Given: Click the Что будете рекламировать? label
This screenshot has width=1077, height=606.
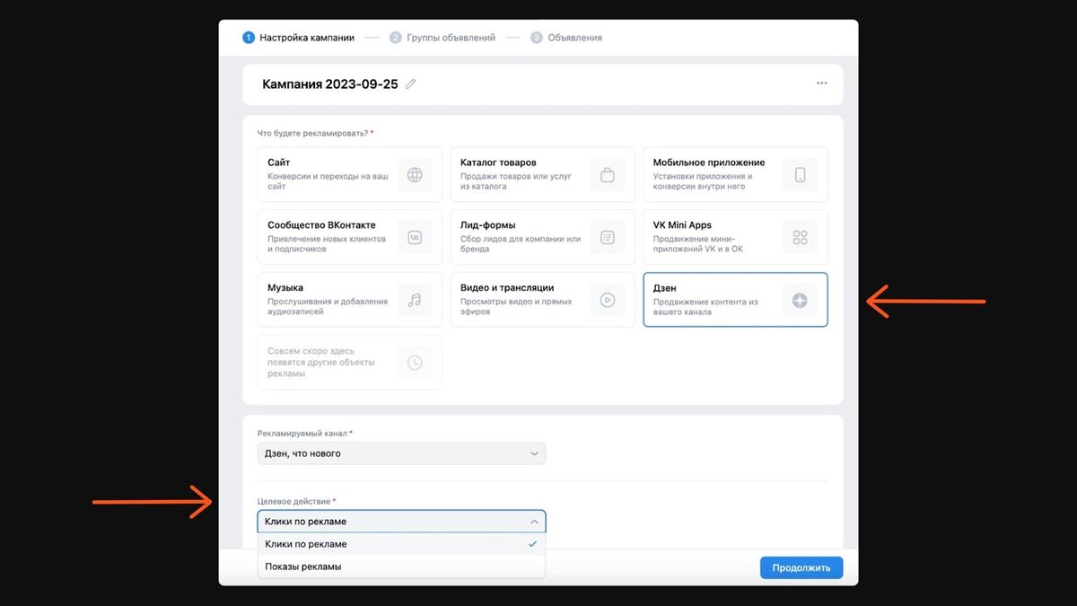Looking at the screenshot, I should tap(315, 133).
